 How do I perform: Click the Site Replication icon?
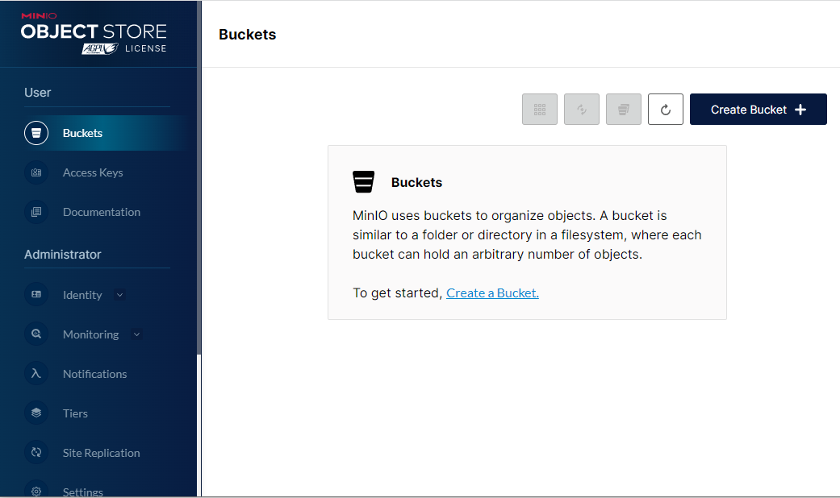(x=36, y=453)
